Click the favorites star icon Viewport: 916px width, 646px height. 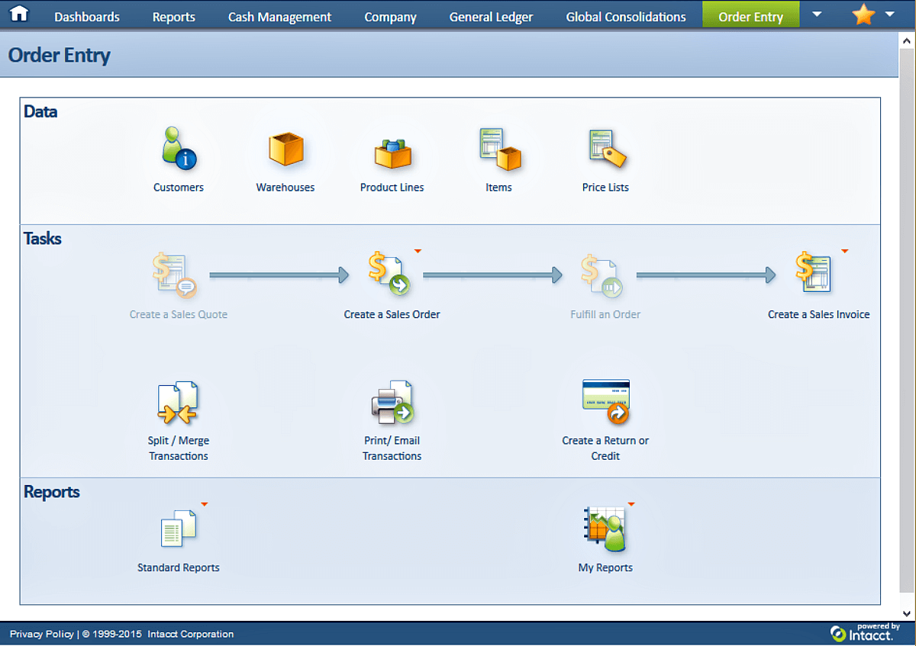863,14
